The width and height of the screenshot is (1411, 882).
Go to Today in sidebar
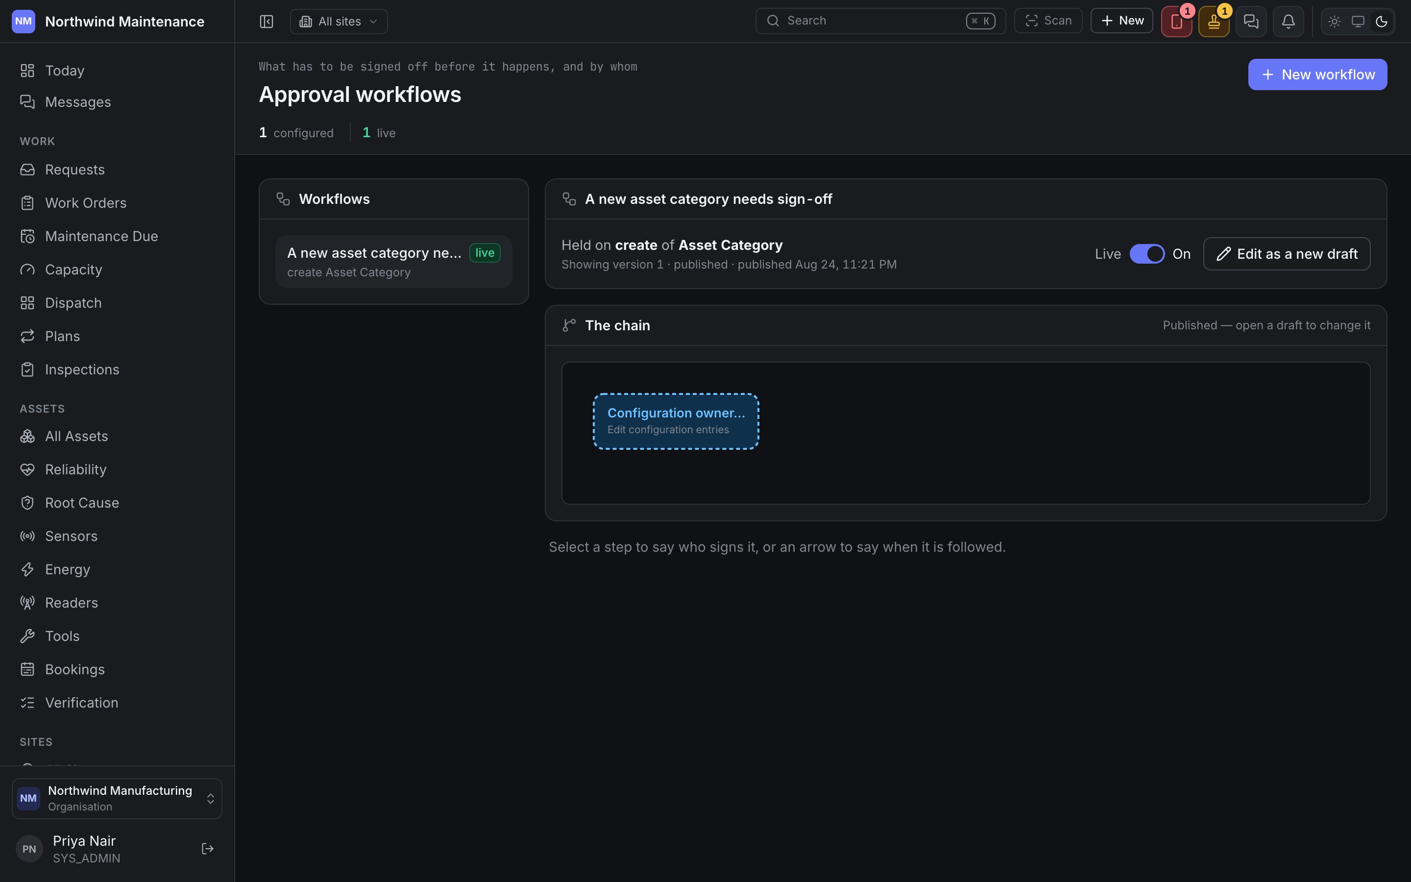coord(117,71)
